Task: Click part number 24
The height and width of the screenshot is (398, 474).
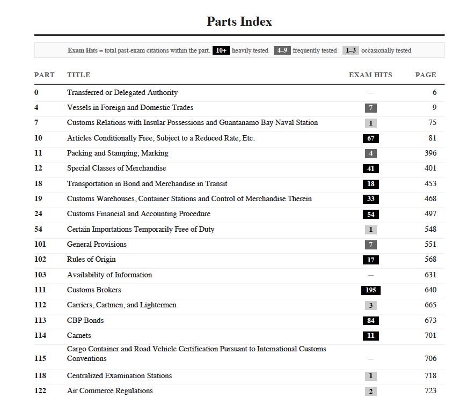Action: tap(39, 214)
